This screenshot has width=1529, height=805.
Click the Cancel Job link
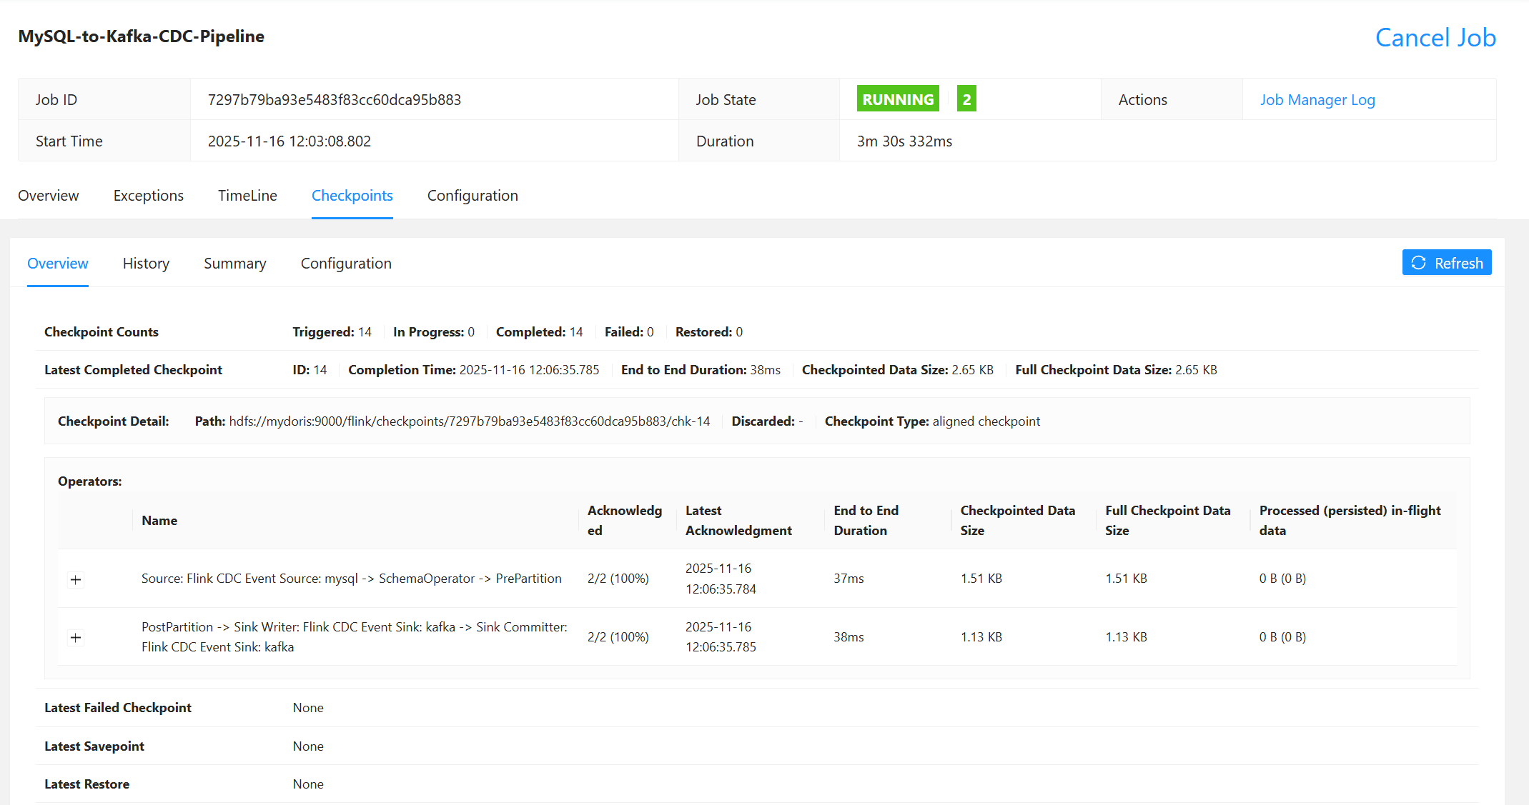1435,37
